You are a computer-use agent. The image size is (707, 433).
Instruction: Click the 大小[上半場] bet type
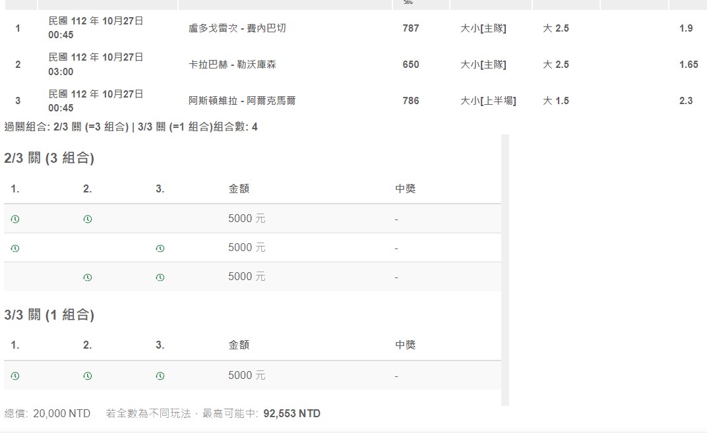click(488, 101)
